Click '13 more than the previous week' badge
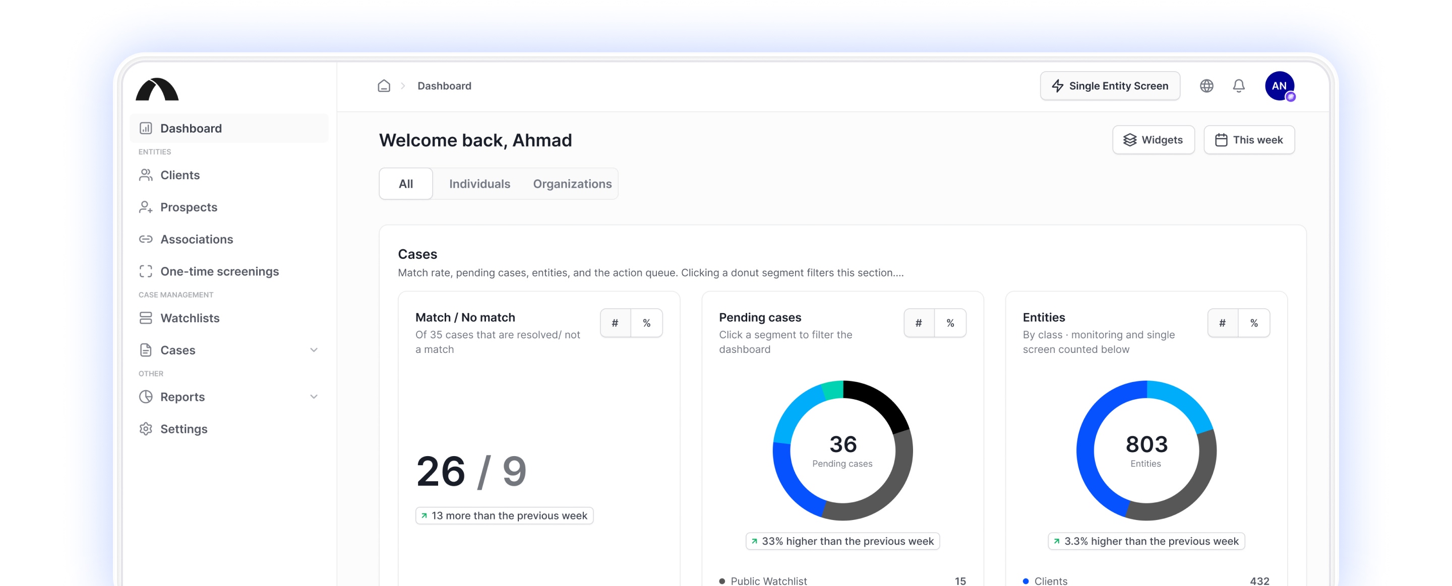The width and height of the screenshot is (1452, 586). click(x=505, y=516)
